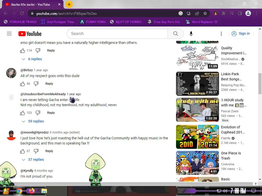Open a new browser tab
Viewport: 262px width, 196px height.
point(69,4)
